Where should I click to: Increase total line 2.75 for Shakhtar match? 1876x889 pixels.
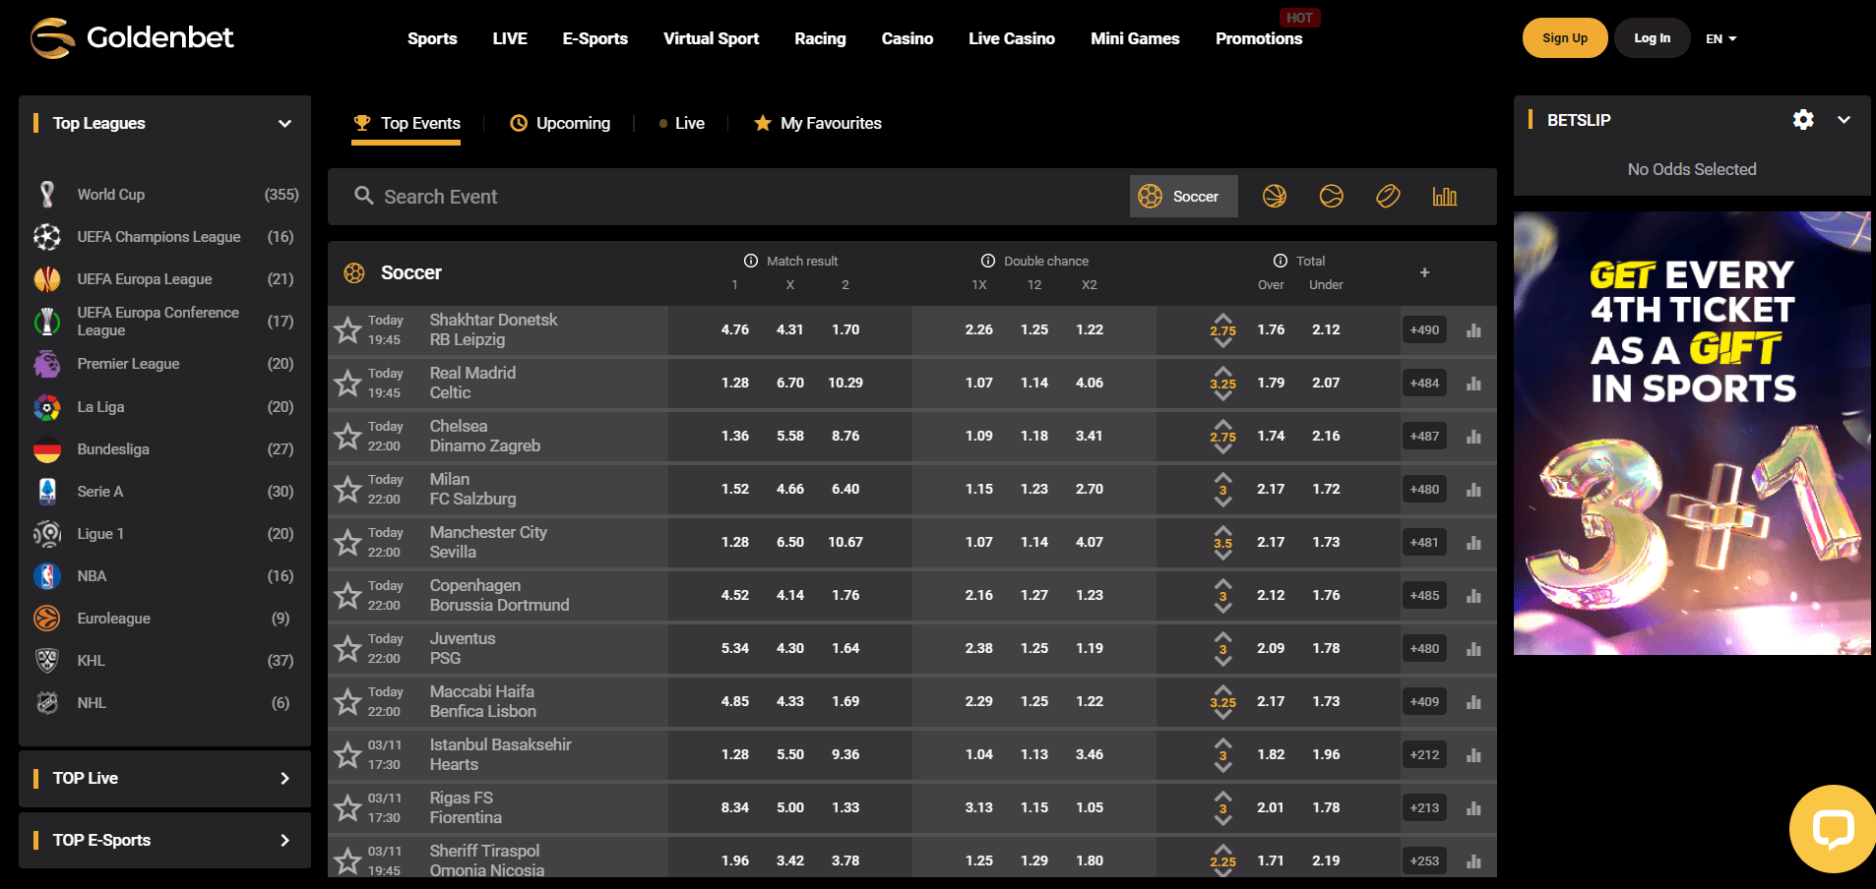(1223, 318)
